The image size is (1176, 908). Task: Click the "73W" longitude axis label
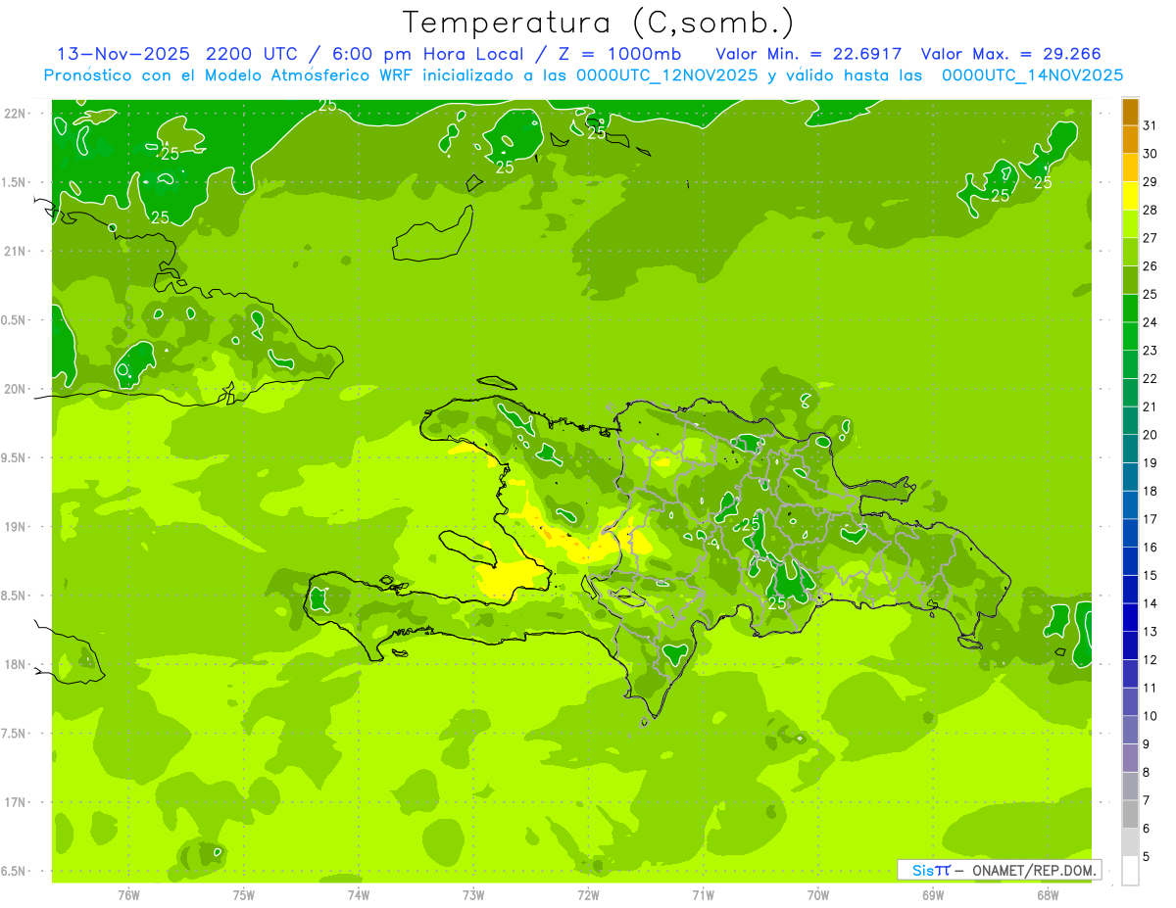pyautogui.click(x=473, y=894)
